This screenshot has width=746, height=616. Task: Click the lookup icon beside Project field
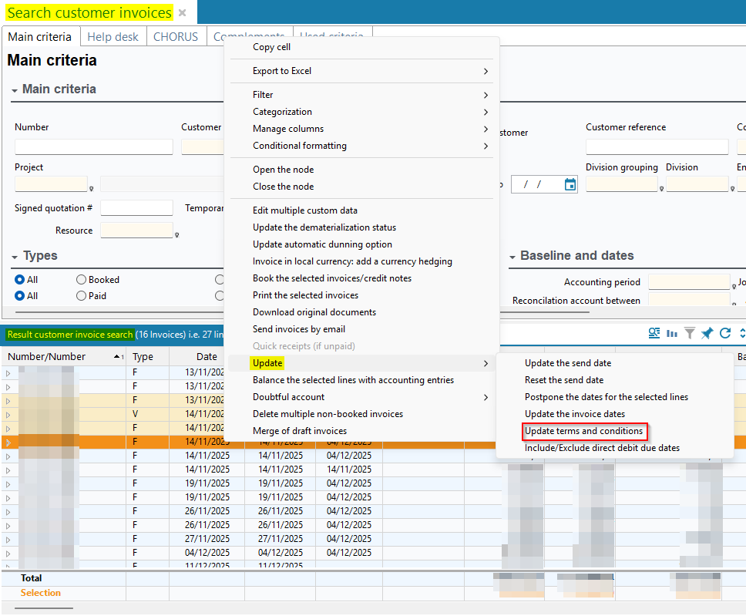(x=92, y=187)
